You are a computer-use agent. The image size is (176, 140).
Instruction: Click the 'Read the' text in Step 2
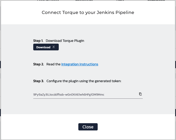(53, 64)
